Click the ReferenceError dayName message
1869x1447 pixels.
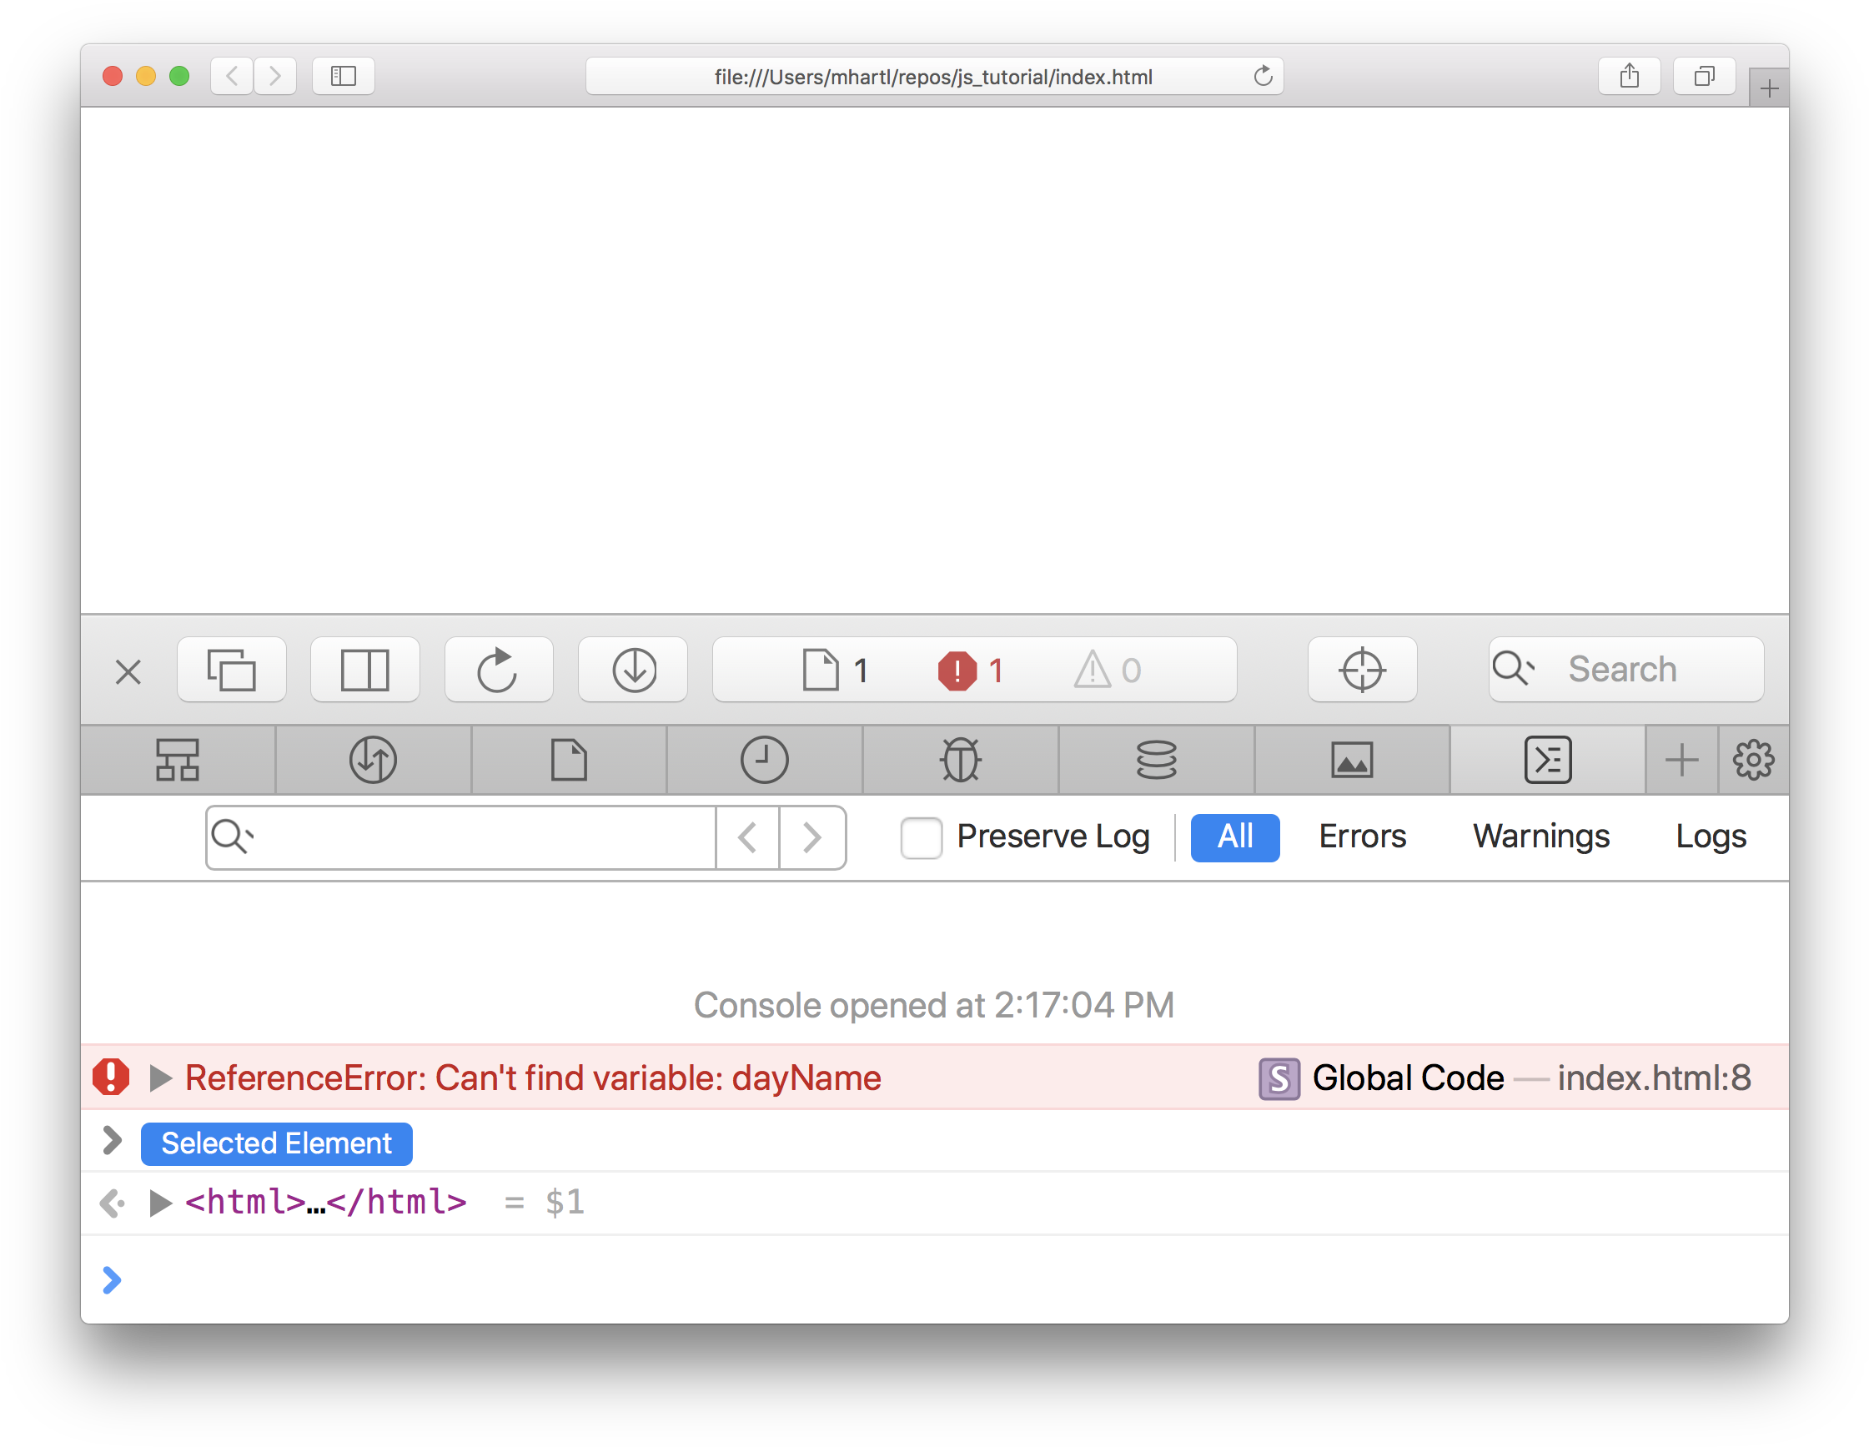tap(533, 1078)
